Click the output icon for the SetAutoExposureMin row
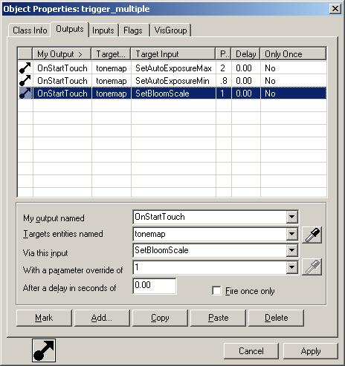This screenshot has height=366, width=345. click(25, 81)
